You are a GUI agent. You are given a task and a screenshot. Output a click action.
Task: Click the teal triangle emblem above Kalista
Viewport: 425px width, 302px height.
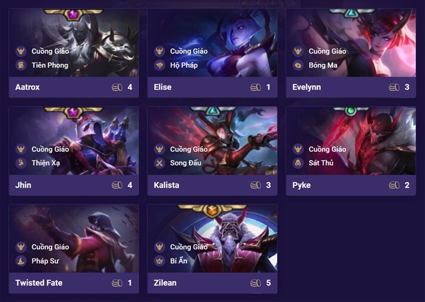[213, 110]
